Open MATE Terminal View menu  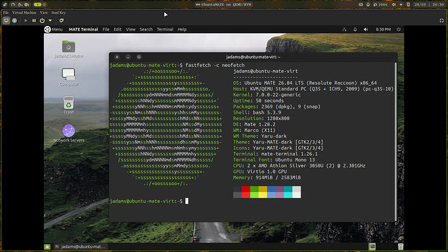(x=131, y=29)
